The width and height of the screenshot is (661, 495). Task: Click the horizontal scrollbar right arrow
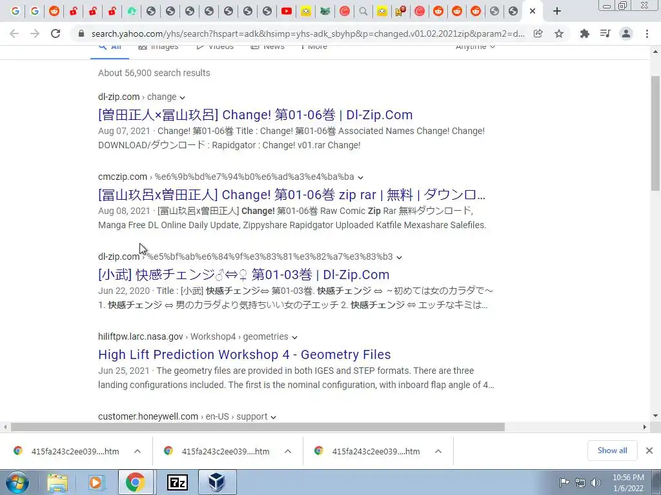click(x=645, y=427)
